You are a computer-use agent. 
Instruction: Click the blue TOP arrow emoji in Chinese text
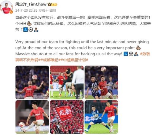point(25,30)
